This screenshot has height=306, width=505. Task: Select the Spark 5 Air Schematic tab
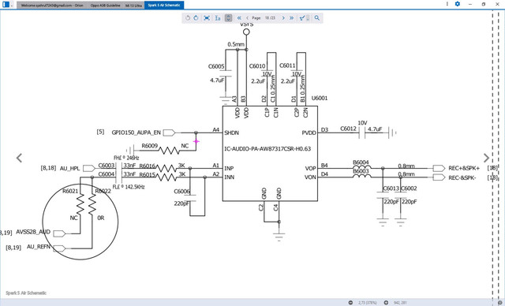pos(164,6)
